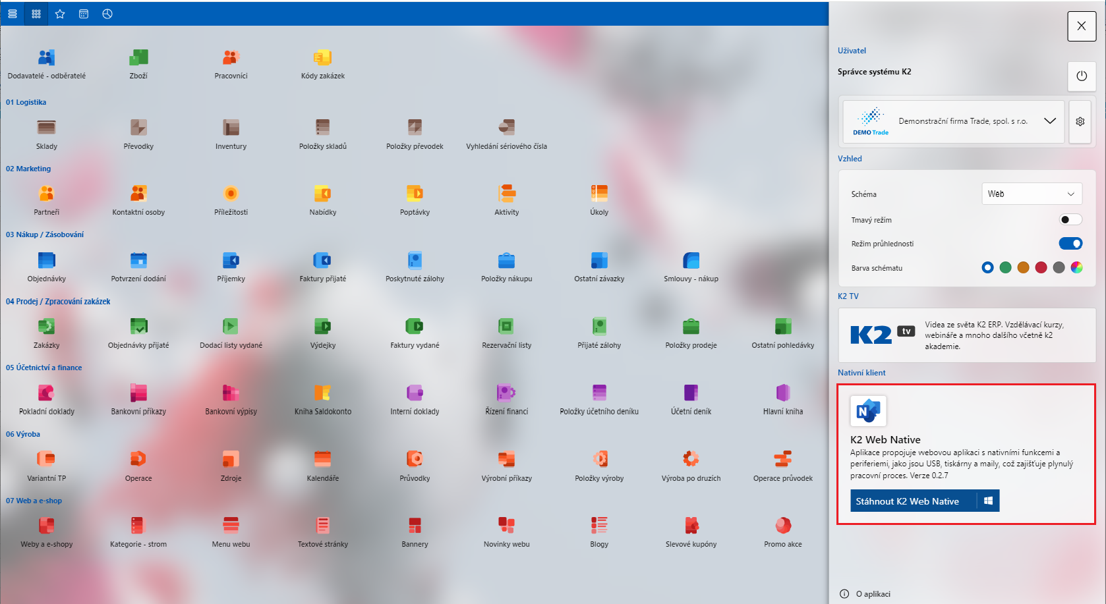Choose the green scheme color swatch
Viewport: 1106px width, 604px height.
coord(1005,267)
